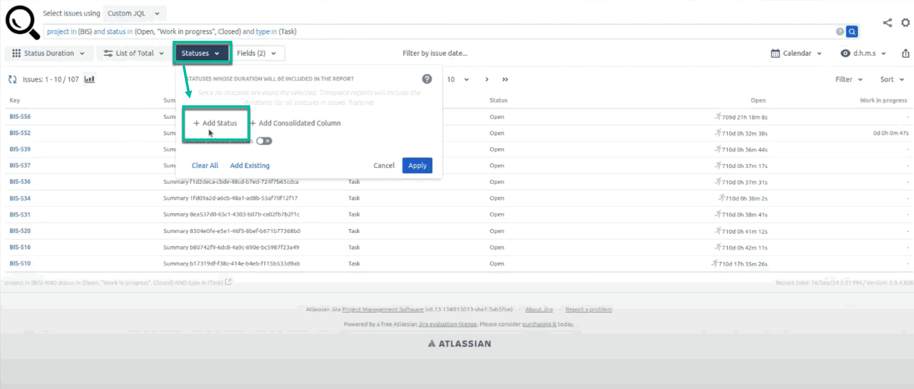The width and height of the screenshot is (914, 389).
Task: Open issue BIS-556 link
Action: pos(20,117)
